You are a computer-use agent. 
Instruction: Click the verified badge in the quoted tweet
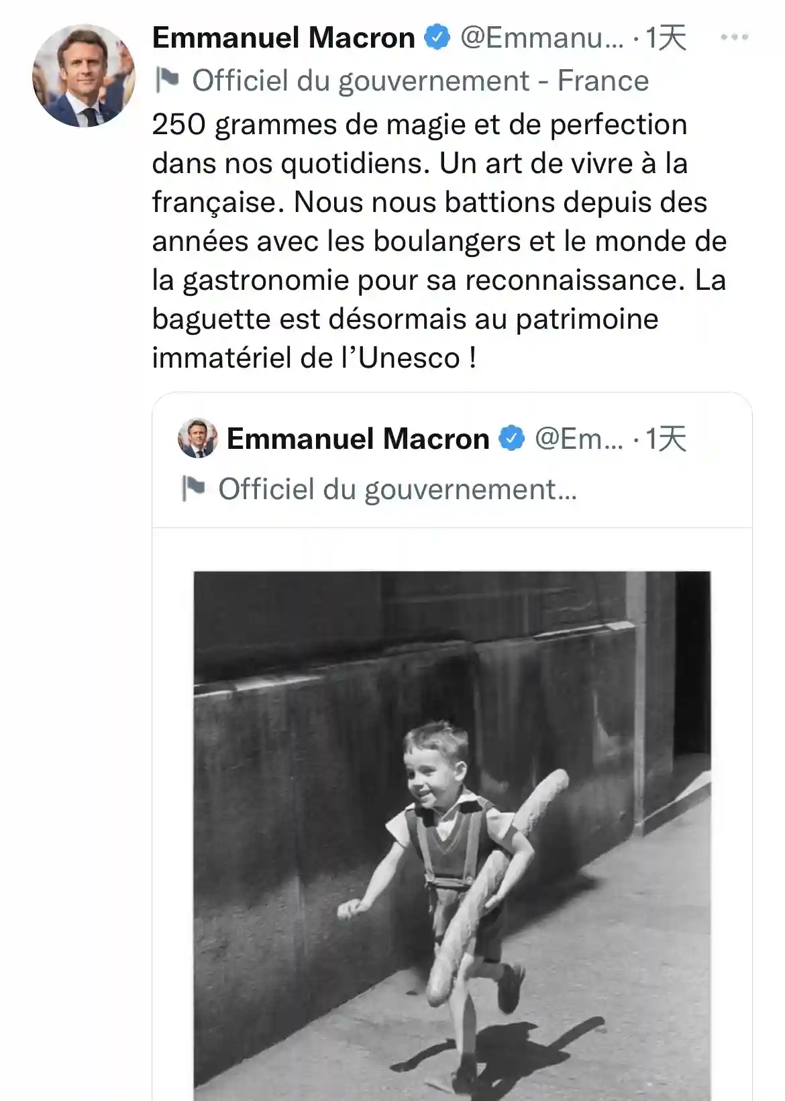[x=512, y=439]
